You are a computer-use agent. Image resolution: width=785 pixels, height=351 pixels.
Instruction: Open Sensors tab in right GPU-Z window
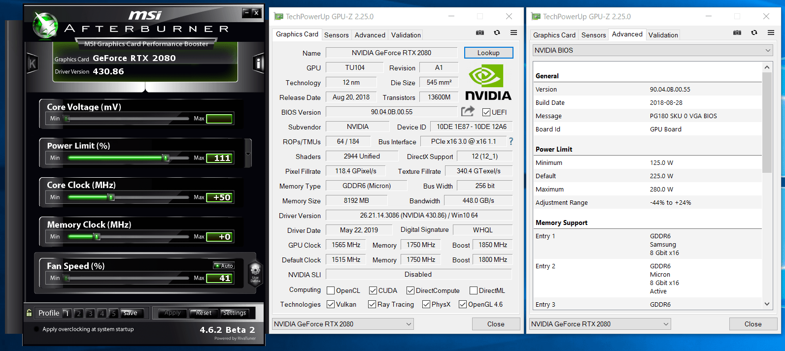tap(594, 35)
